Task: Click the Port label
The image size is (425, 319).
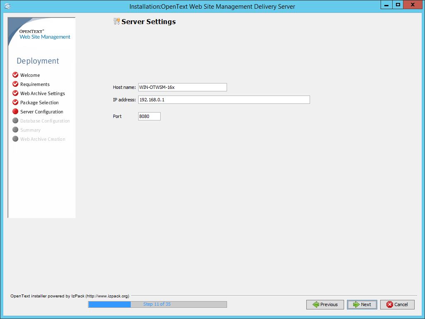Action: [x=117, y=116]
